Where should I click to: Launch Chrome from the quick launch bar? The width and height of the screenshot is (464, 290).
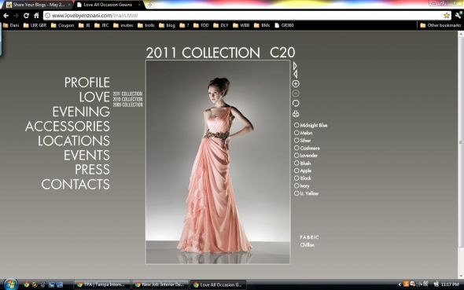(x=26, y=284)
